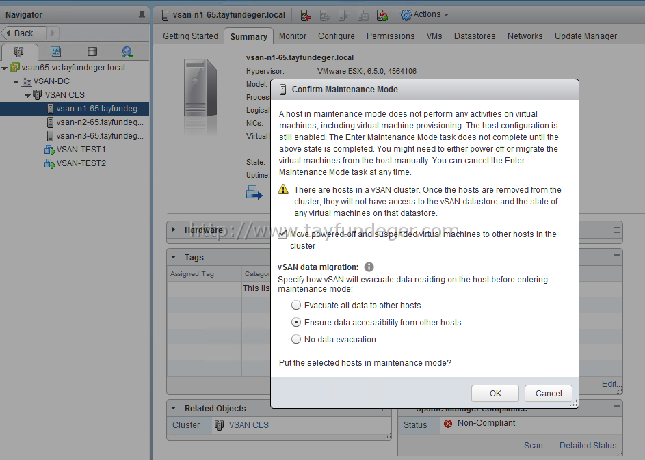
Task: Click the forward navigation arrow beside Back
Action: (x=53, y=33)
